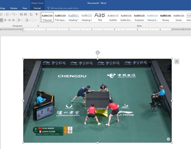This screenshot has width=191, height=149.
Task: Toggle Justify alignment
Action: pos(13,20)
